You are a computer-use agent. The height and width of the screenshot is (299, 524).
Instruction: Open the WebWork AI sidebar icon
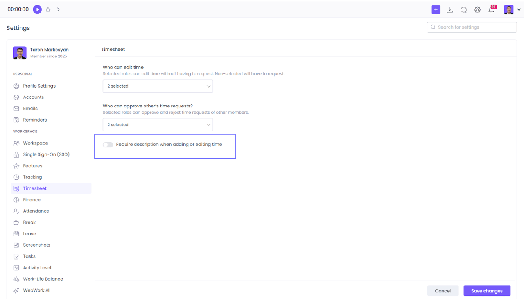click(x=16, y=290)
